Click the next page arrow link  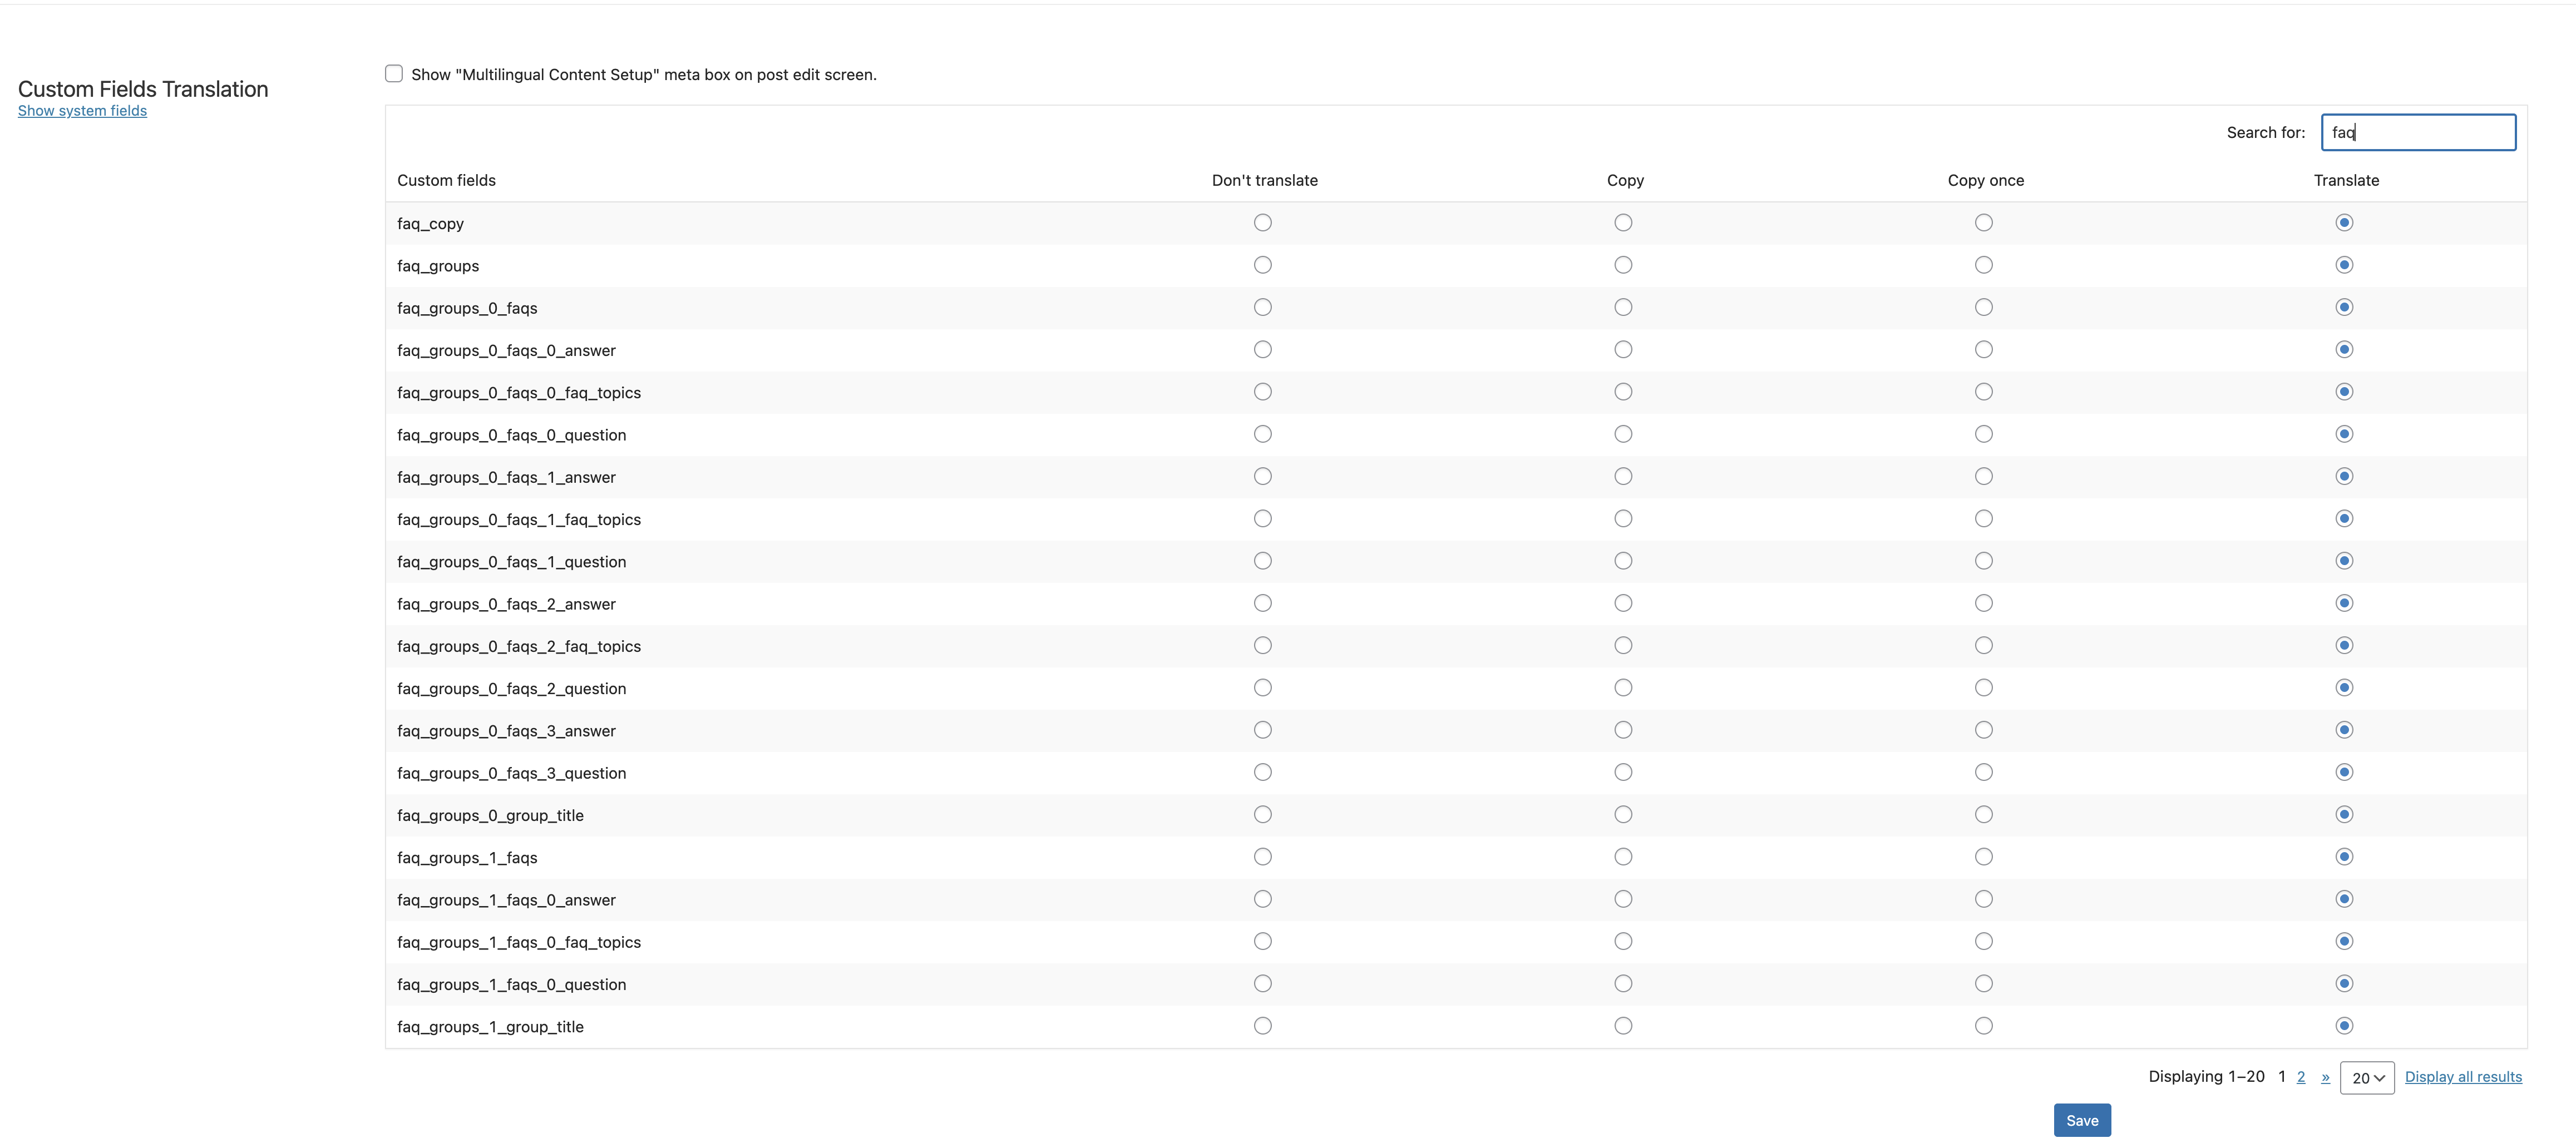2325,1077
